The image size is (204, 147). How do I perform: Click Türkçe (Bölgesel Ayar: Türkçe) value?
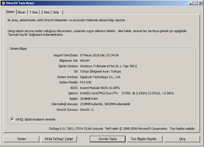coord(100,71)
